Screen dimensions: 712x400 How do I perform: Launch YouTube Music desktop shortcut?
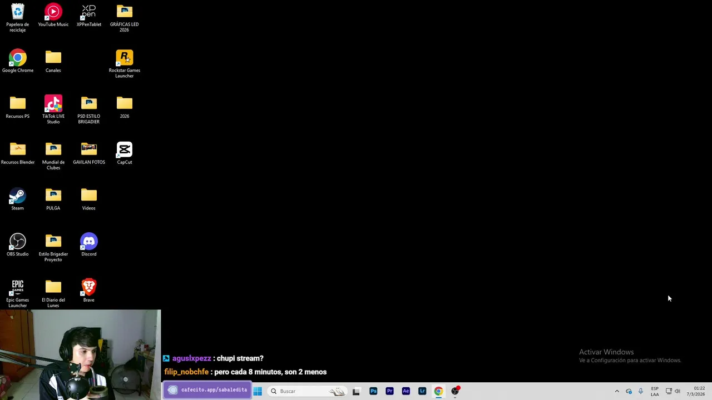pos(53,15)
